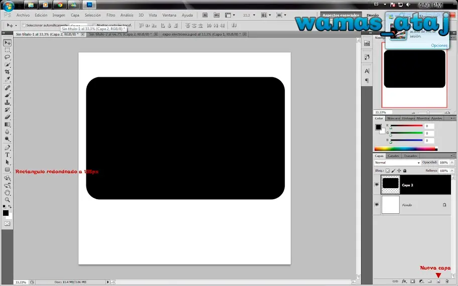Toggle lock image pixels brush icon
This screenshot has height=286, width=458.
(393, 171)
